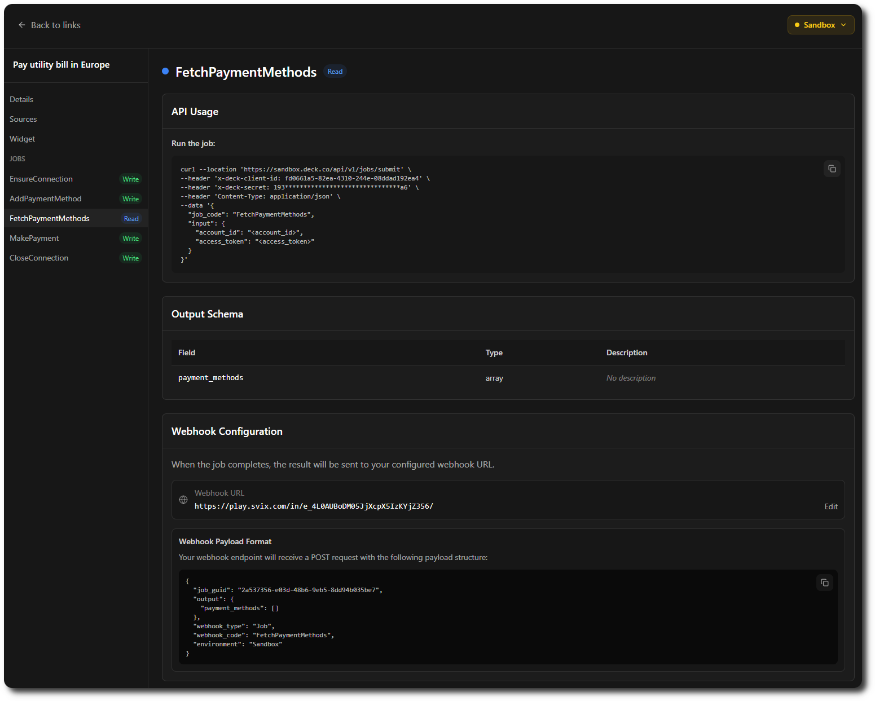Click the Description column header
This screenshot has height=701, width=875.
627,352
